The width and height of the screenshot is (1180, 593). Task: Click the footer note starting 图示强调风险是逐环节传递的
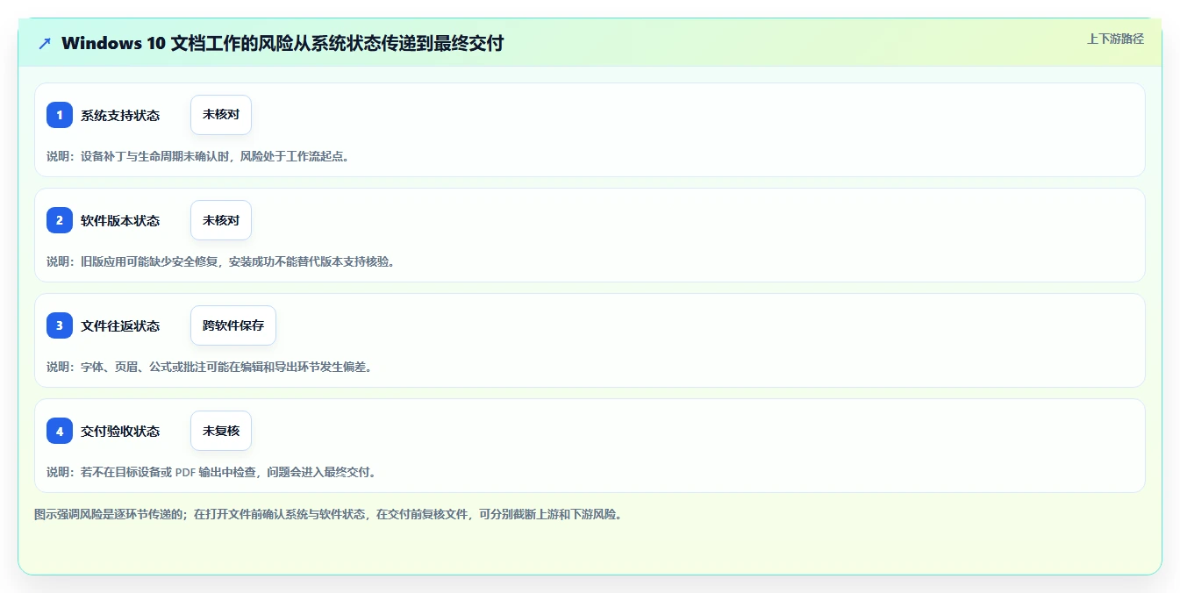(x=328, y=514)
